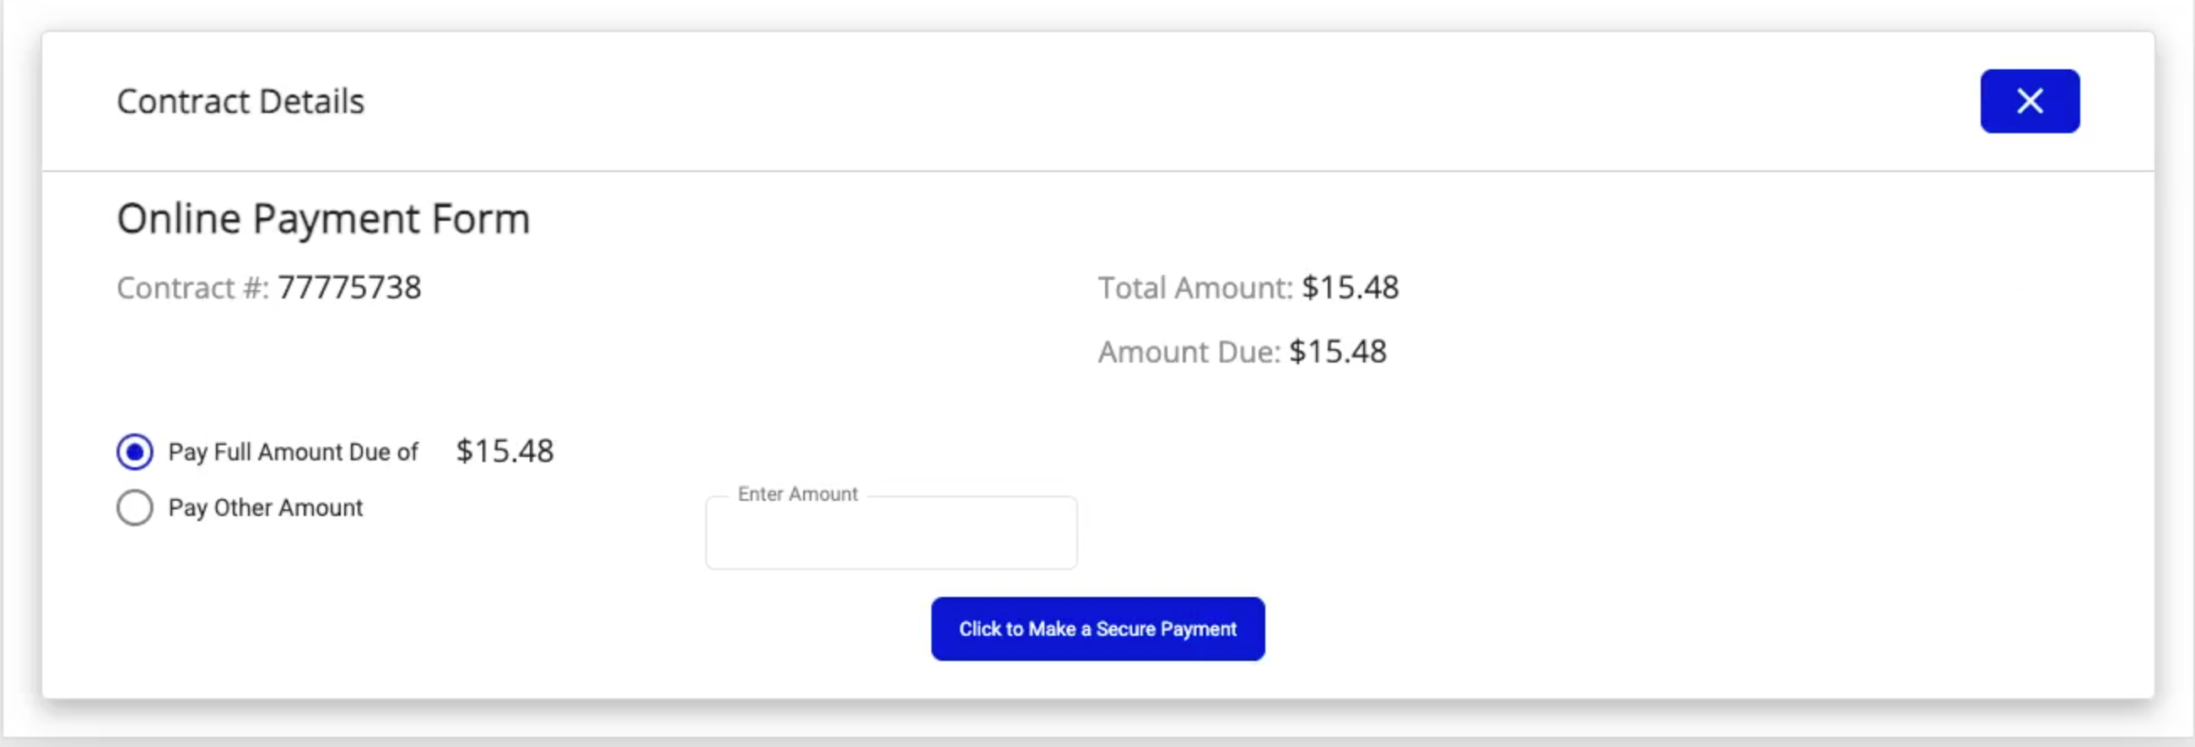Click into the Enter Amount field

(891, 535)
